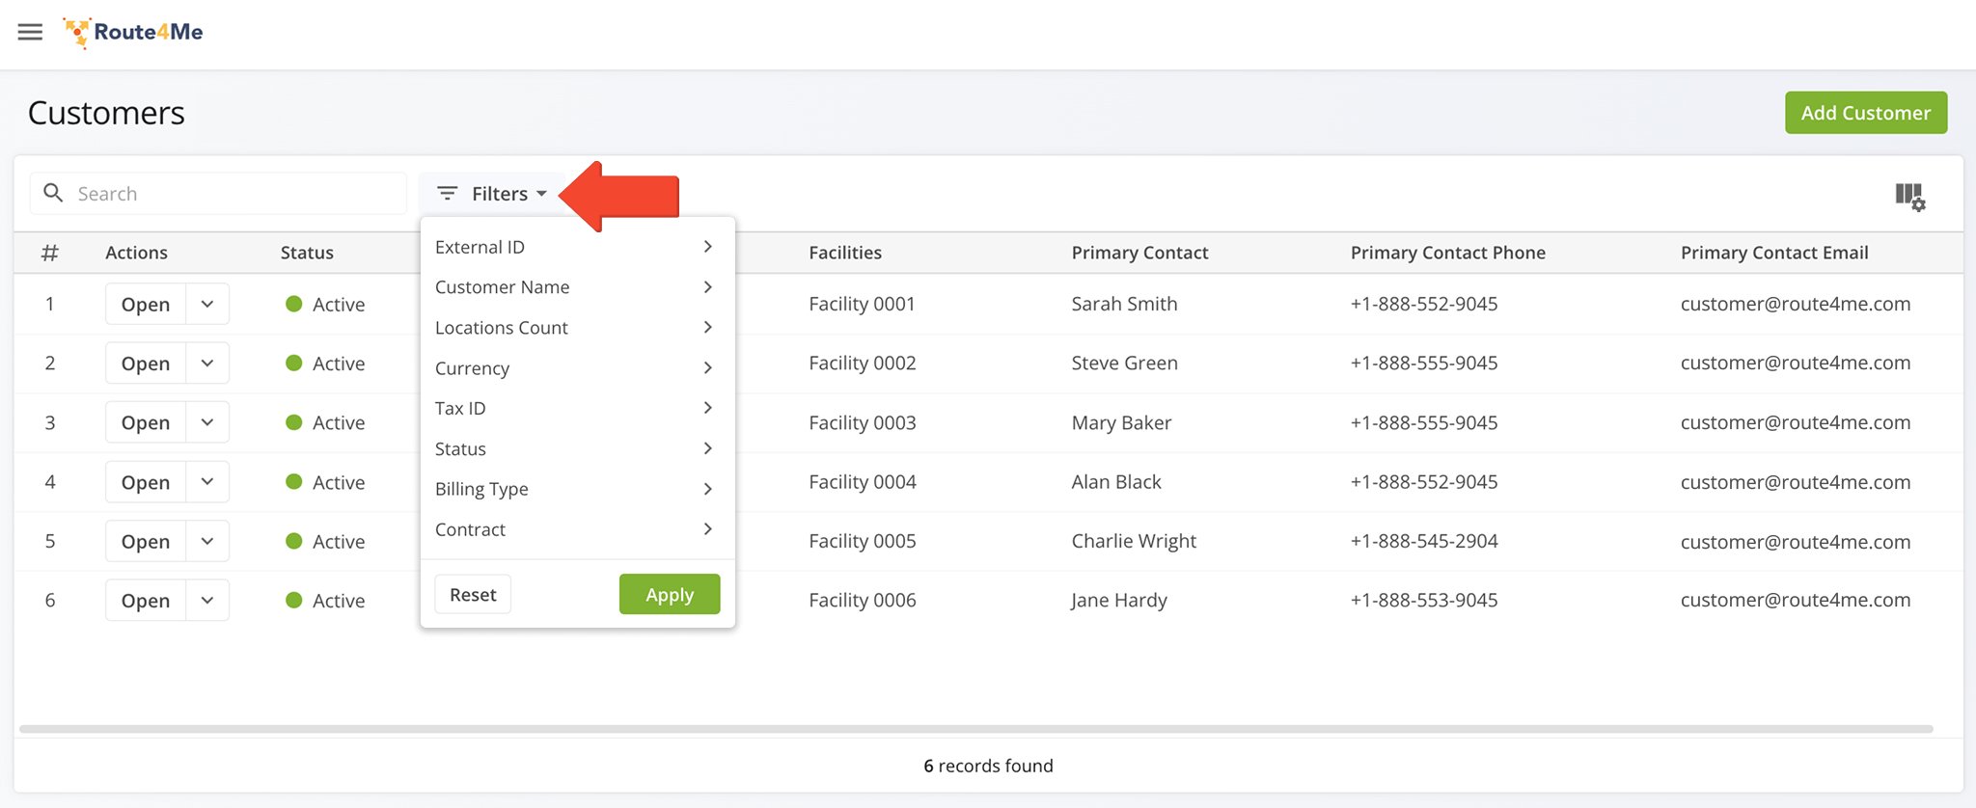Select the Status filter entry

(x=460, y=449)
